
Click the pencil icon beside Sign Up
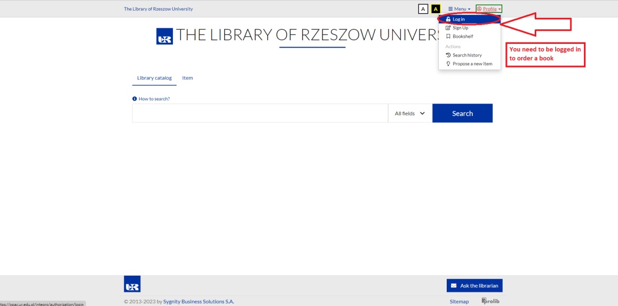click(448, 28)
